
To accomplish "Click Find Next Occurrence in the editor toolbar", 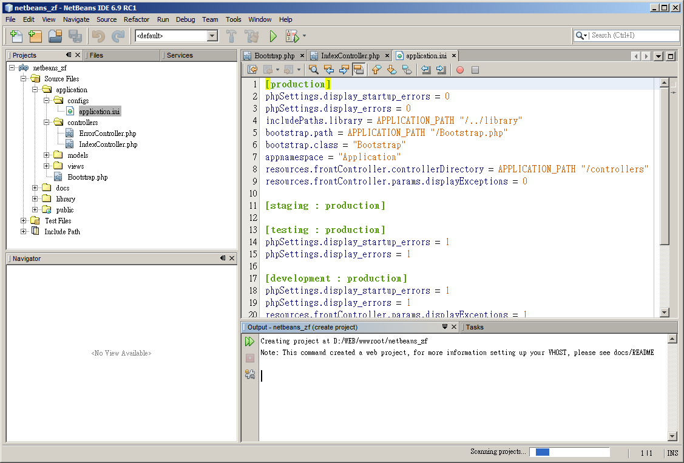I will (x=344, y=70).
